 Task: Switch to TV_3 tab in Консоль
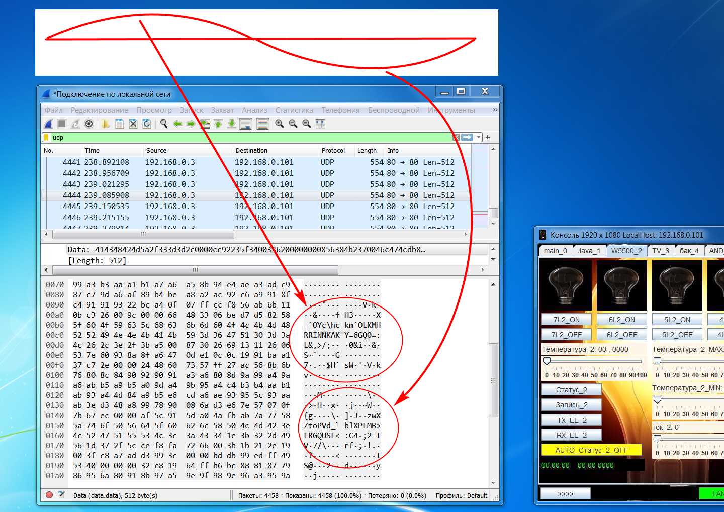pos(661,250)
